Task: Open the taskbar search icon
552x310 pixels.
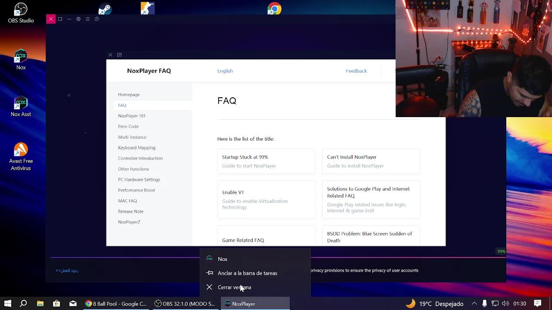Action: pyautogui.click(x=24, y=304)
